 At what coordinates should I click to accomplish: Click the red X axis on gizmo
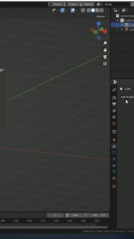pyautogui.click(x=105, y=31)
